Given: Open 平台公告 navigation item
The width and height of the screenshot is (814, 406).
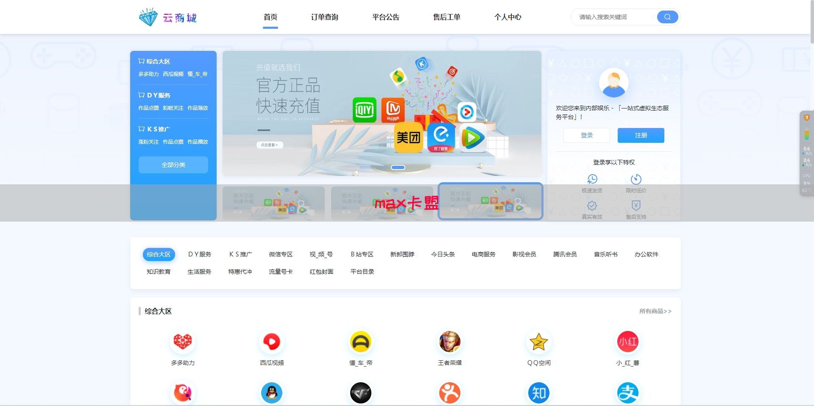Looking at the screenshot, I should [385, 17].
